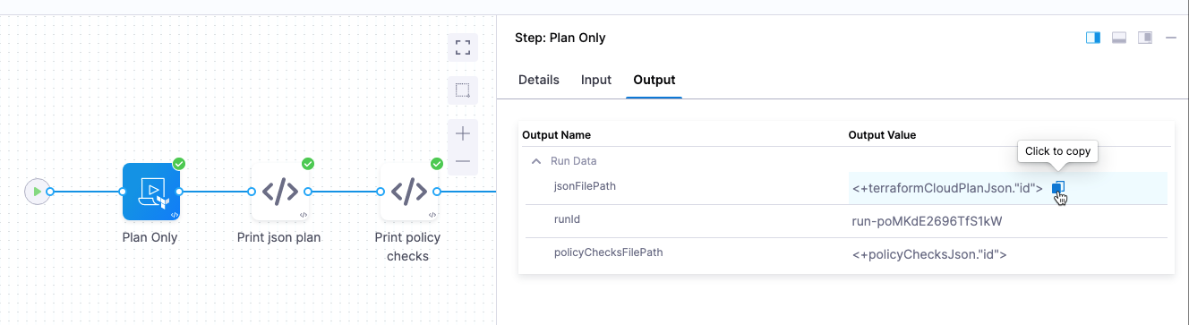Open the Details tab
The height and width of the screenshot is (325, 1189).
point(539,80)
